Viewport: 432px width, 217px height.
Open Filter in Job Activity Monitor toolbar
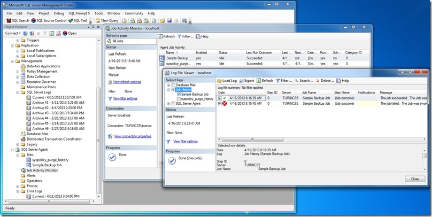point(185,36)
